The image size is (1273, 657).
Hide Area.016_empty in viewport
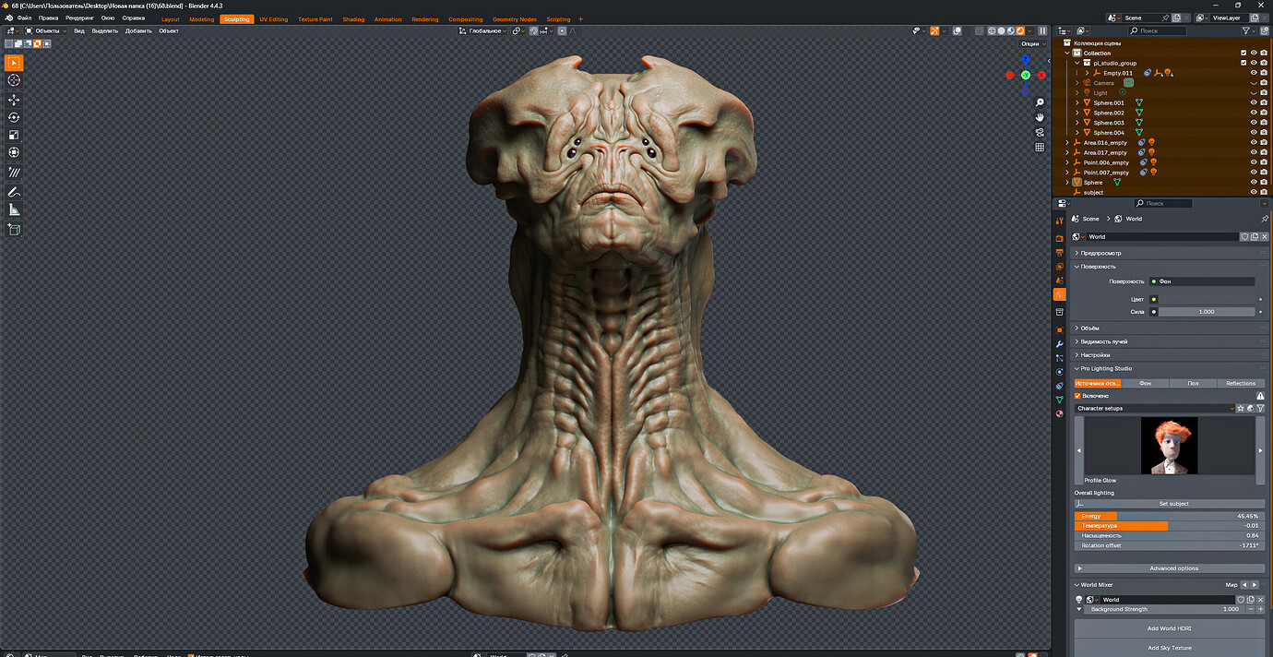[1254, 142]
